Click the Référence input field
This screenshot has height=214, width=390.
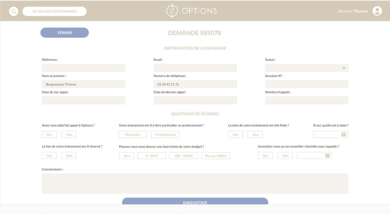(83, 68)
